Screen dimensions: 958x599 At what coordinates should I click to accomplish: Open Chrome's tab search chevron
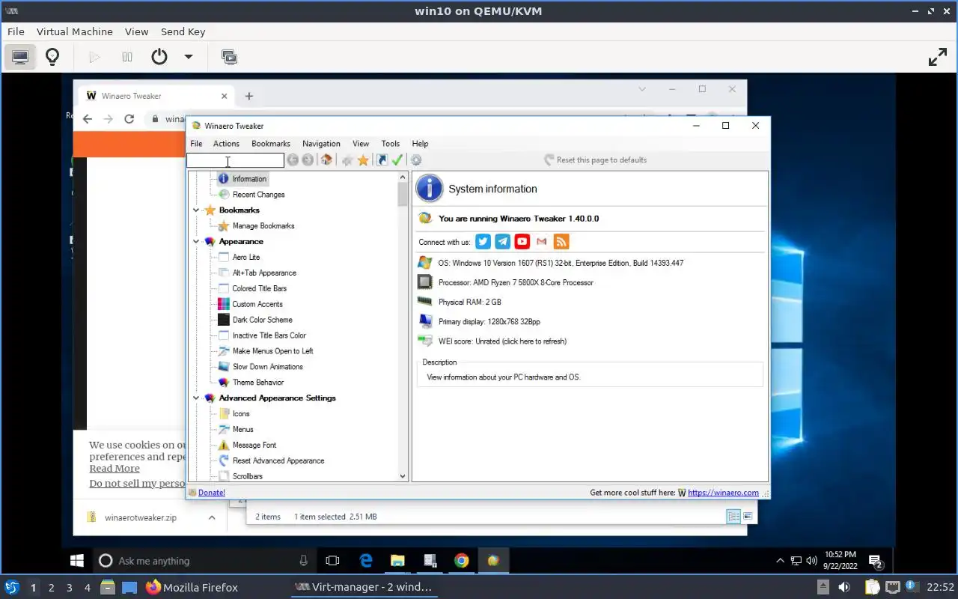click(x=642, y=89)
